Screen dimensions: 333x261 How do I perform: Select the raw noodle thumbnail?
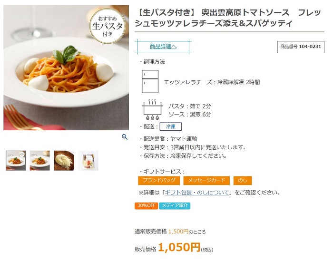[x=64, y=161]
